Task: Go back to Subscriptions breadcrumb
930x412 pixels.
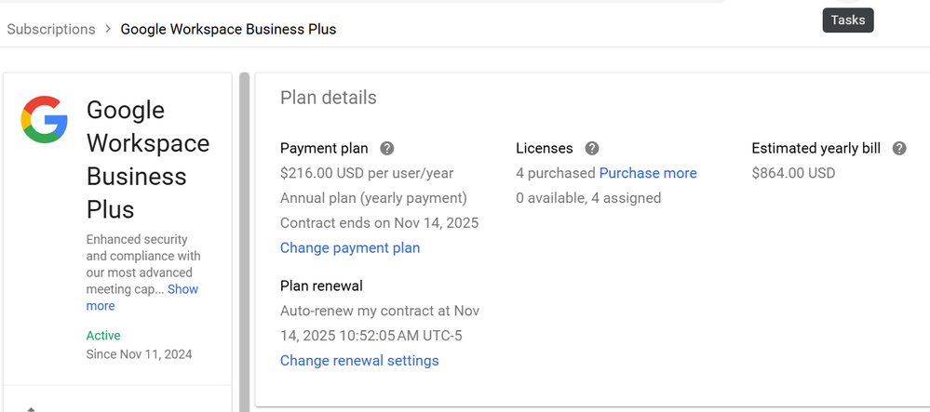Action: [x=51, y=29]
